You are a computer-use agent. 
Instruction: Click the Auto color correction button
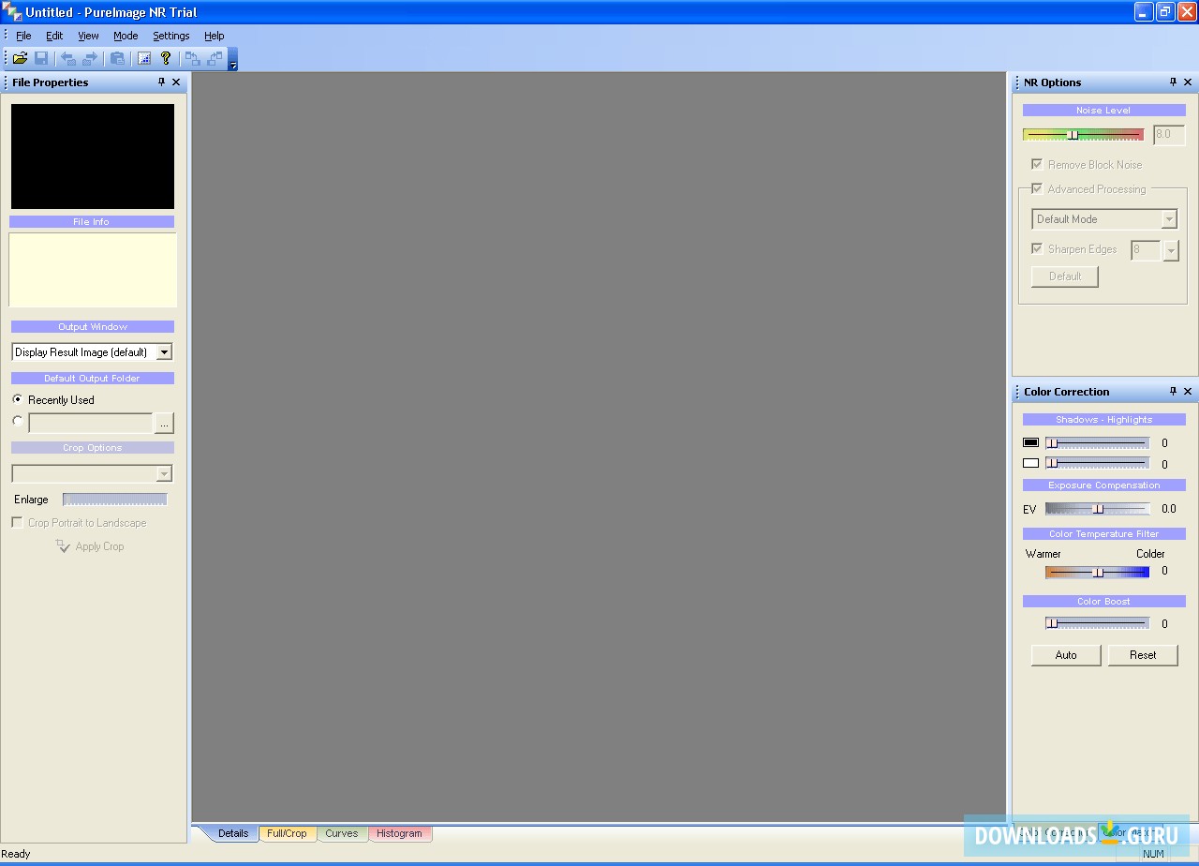[1066, 655]
